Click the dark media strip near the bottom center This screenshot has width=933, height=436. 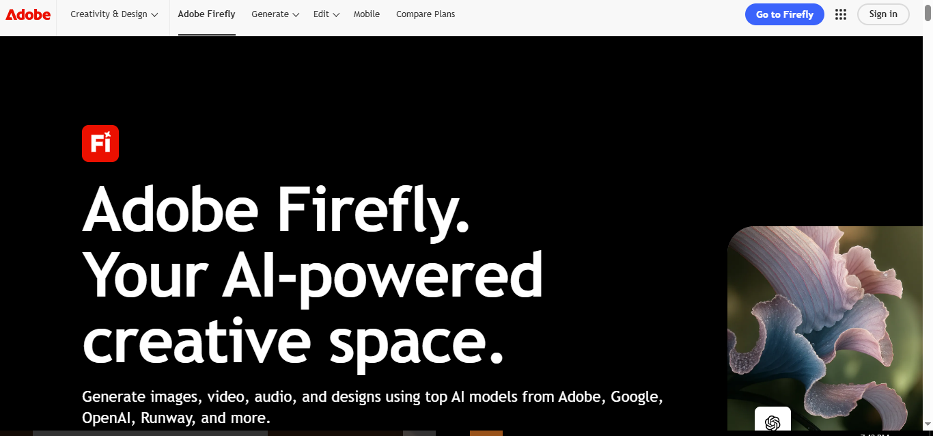pyautogui.click(x=335, y=433)
